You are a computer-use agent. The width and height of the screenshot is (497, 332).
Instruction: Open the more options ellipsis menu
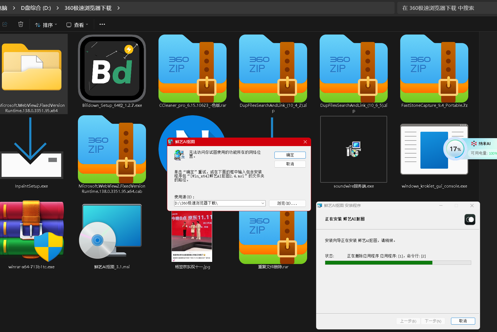coord(102,24)
